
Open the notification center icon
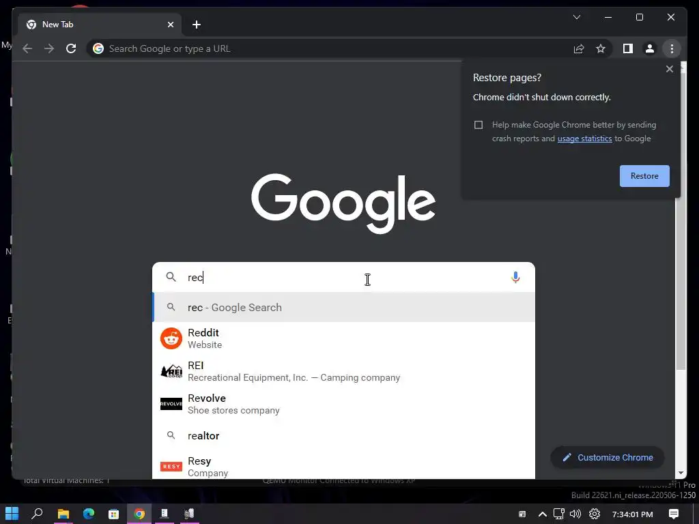coord(674,514)
